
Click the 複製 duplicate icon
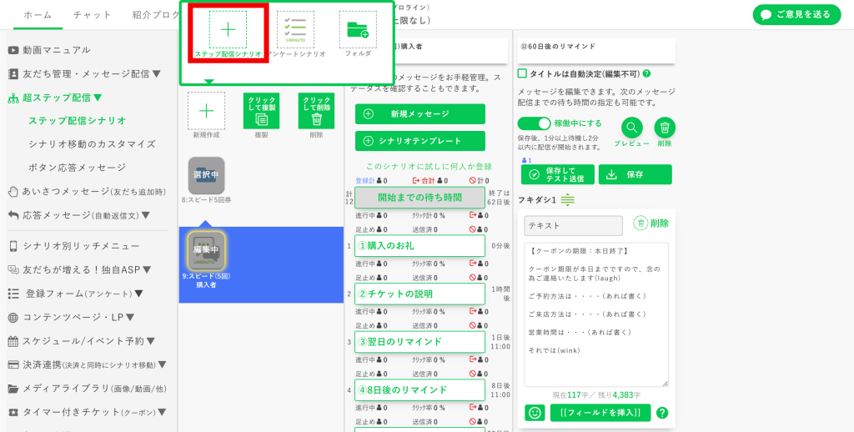[x=261, y=111]
